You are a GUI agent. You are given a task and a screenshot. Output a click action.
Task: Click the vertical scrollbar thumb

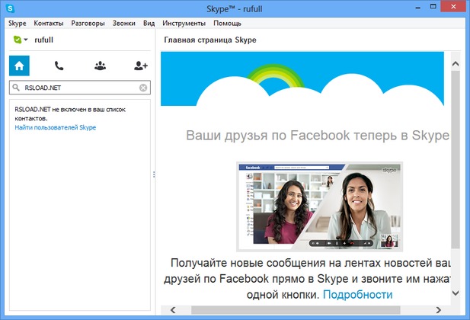[x=456, y=159]
